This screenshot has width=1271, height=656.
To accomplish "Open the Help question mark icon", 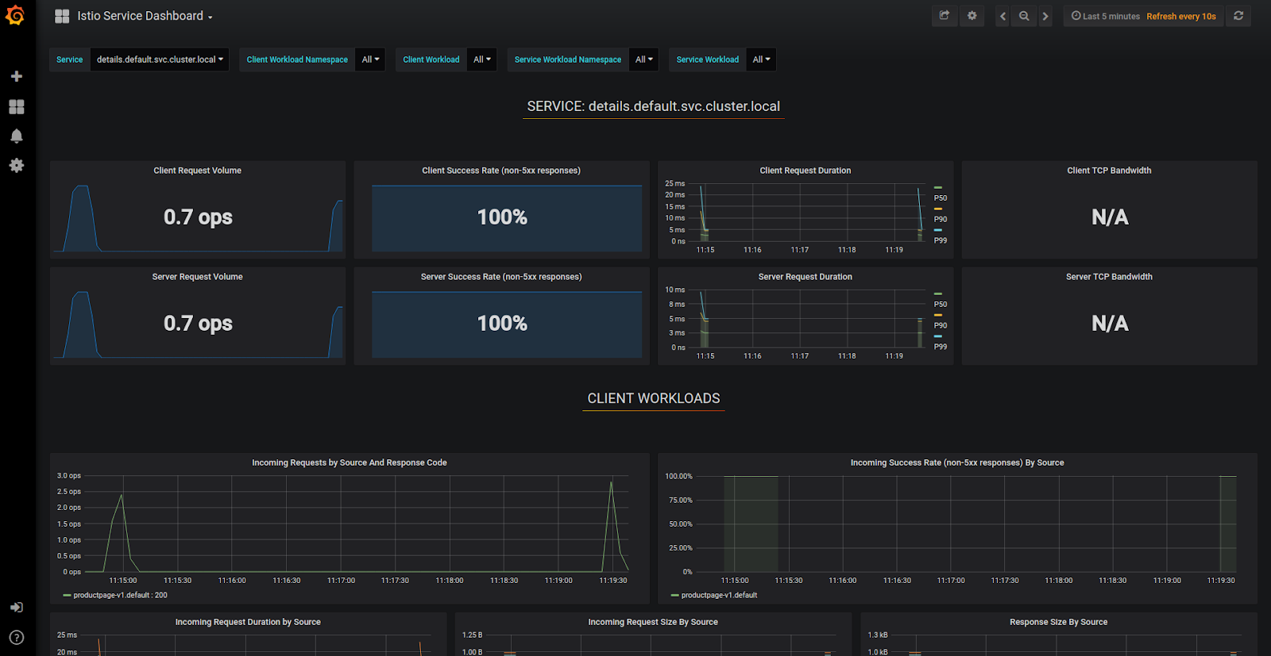I will click(x=16, y=637).
